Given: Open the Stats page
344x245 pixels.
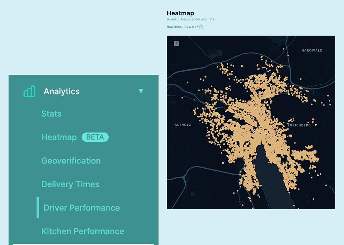Looking at the screenshot, I should 51,114.
